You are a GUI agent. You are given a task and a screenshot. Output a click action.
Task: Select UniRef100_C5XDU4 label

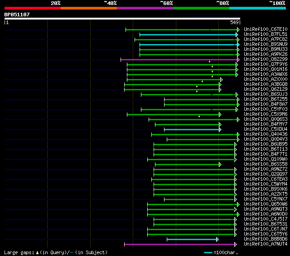pos(266,129)
